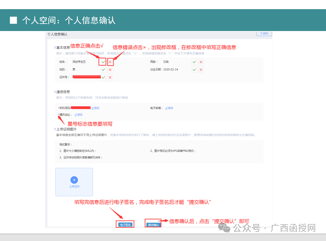Mark 性别 as incorrect with the red ×
This screenshot has height=241, width=326.
coord(110,70)
